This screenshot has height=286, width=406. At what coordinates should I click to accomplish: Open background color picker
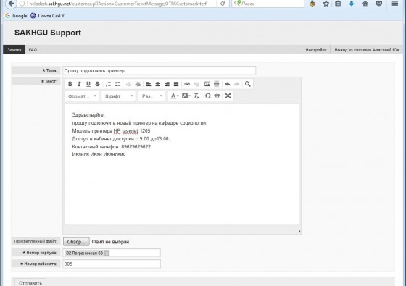coord(186,96)
